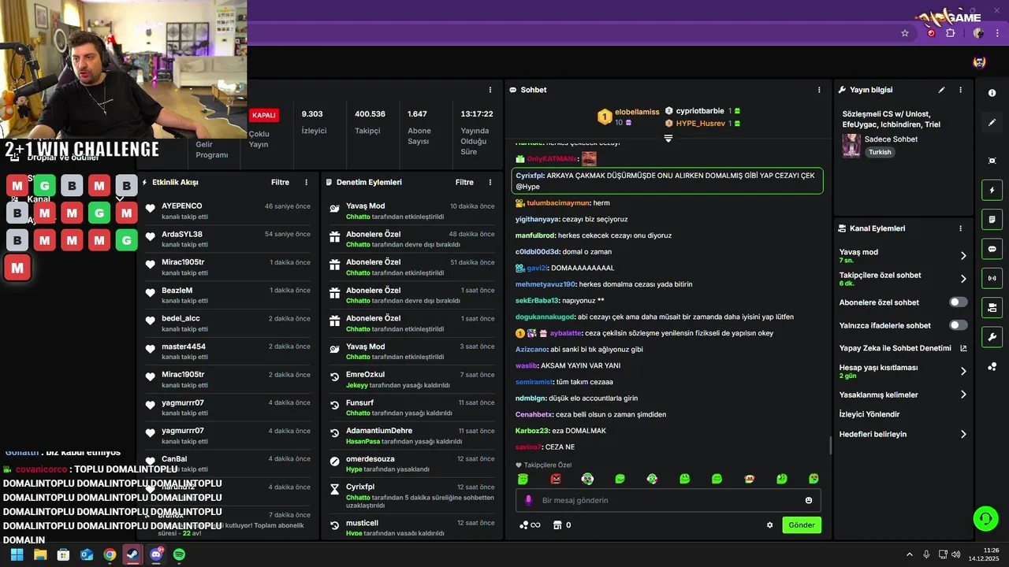This screenshot has width=1009, height=567.
Task: Toggle the chat bubble panel button in sidebar
Action: click(992, 249)
